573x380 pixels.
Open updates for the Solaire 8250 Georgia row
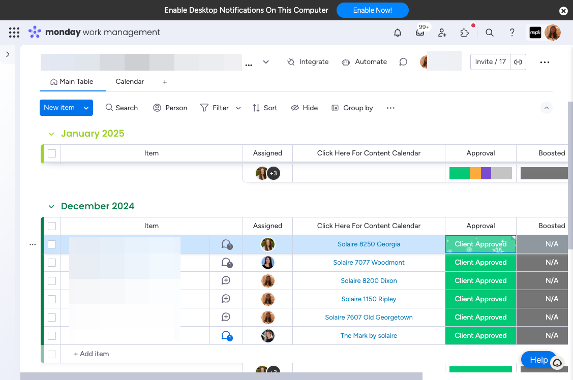pos(227,244)
